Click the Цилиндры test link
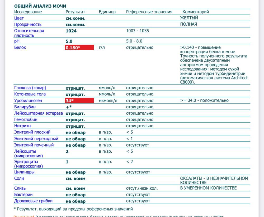264x217 pixels. point(24,172)
